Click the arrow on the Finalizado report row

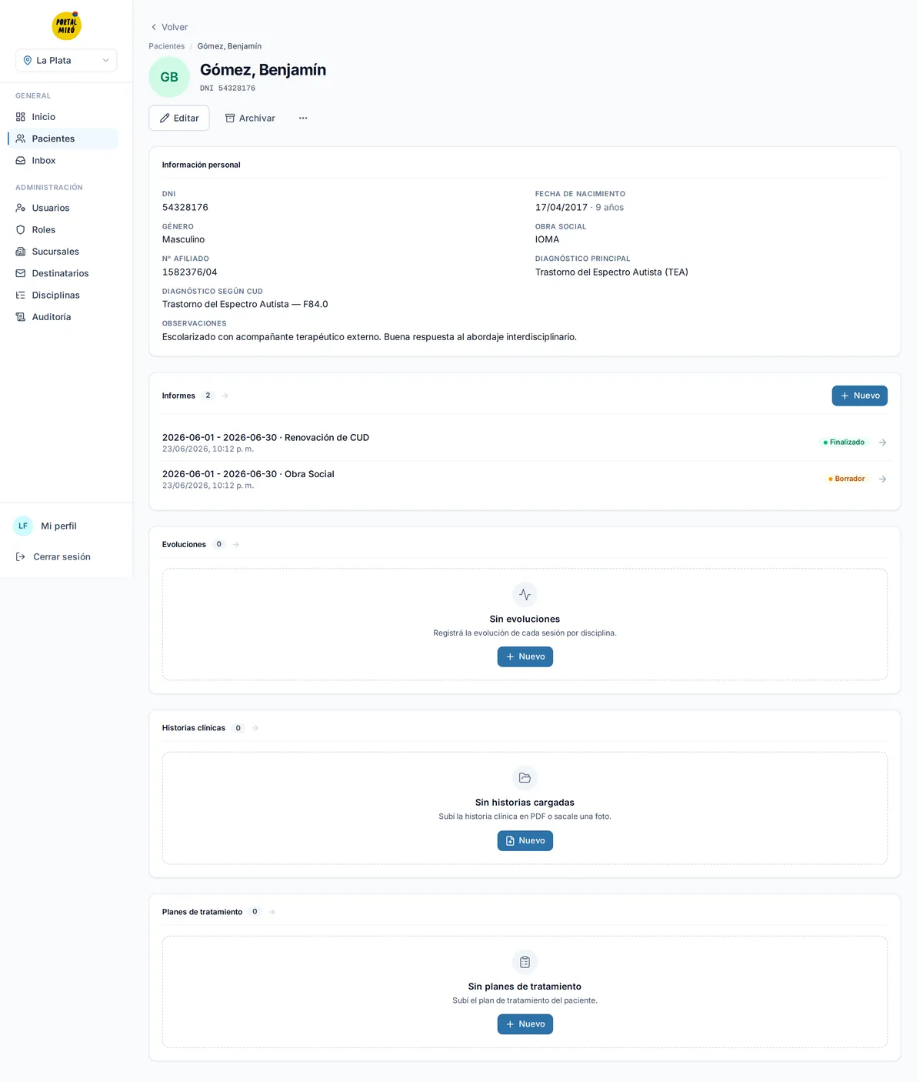click(x=882, y=442)
